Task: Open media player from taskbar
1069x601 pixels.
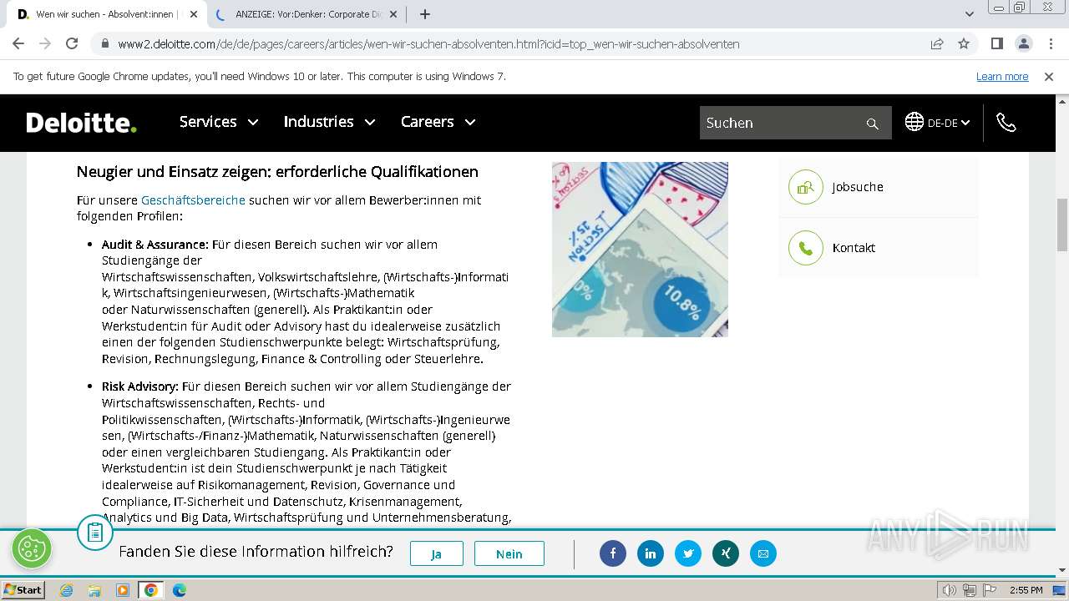Action: click(123, 590)
